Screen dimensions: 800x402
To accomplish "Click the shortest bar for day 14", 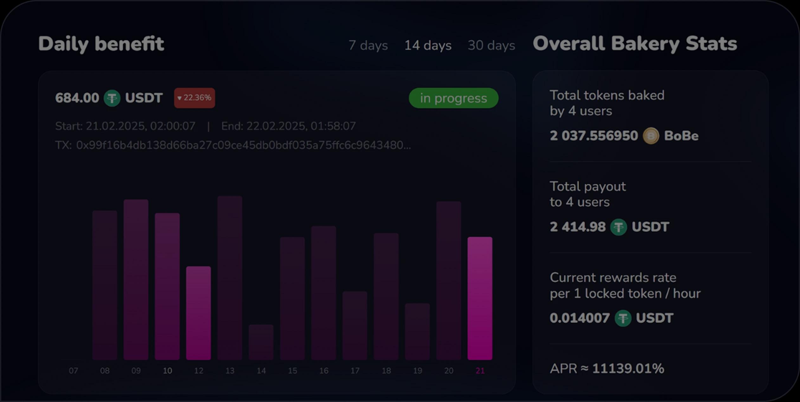I will pyautogui.click(x=261, y=342).
